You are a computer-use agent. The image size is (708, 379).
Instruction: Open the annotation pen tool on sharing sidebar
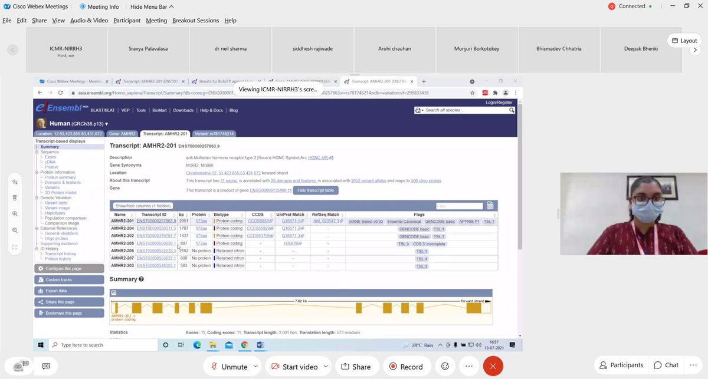point(14,182)
